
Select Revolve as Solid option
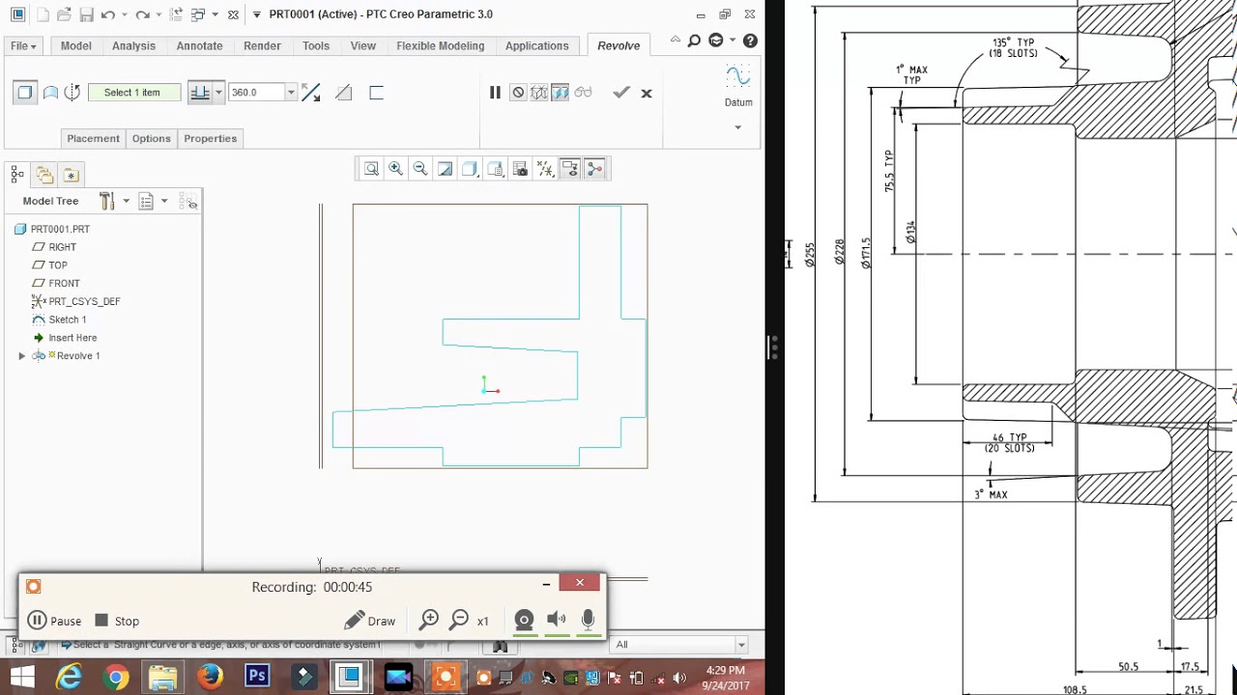[25, 92]
